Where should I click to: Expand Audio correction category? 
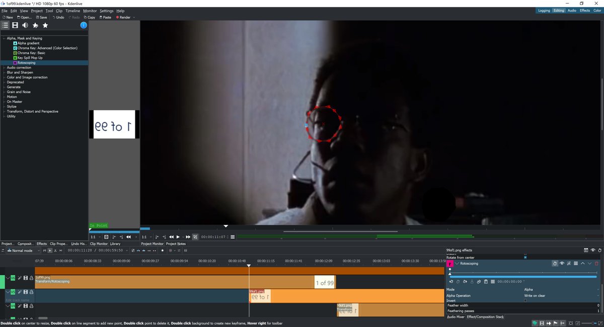[x=4, y=67]
